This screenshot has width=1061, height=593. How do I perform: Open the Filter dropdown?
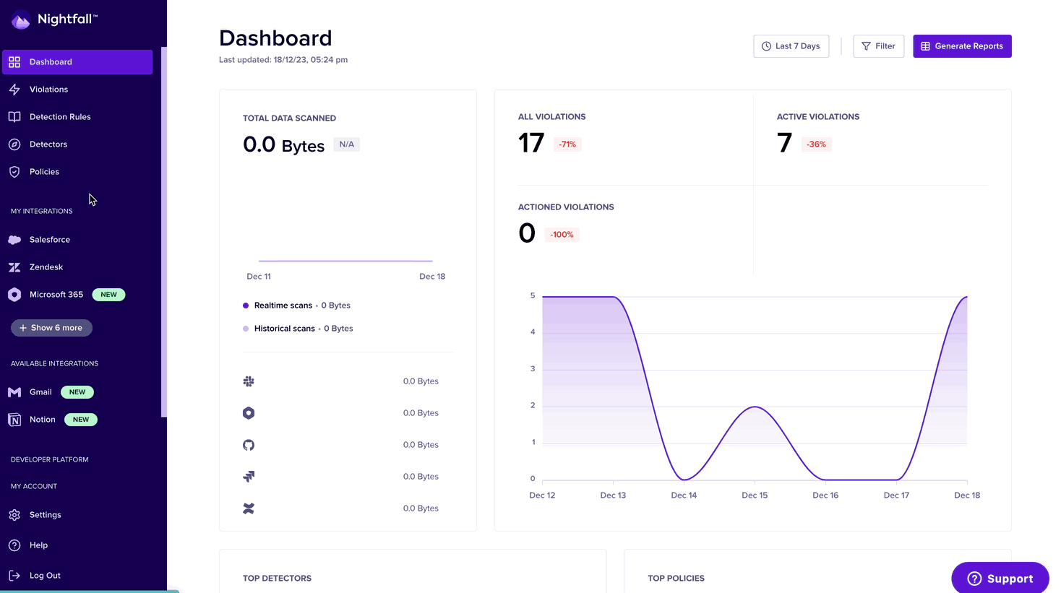click(878, 46)
